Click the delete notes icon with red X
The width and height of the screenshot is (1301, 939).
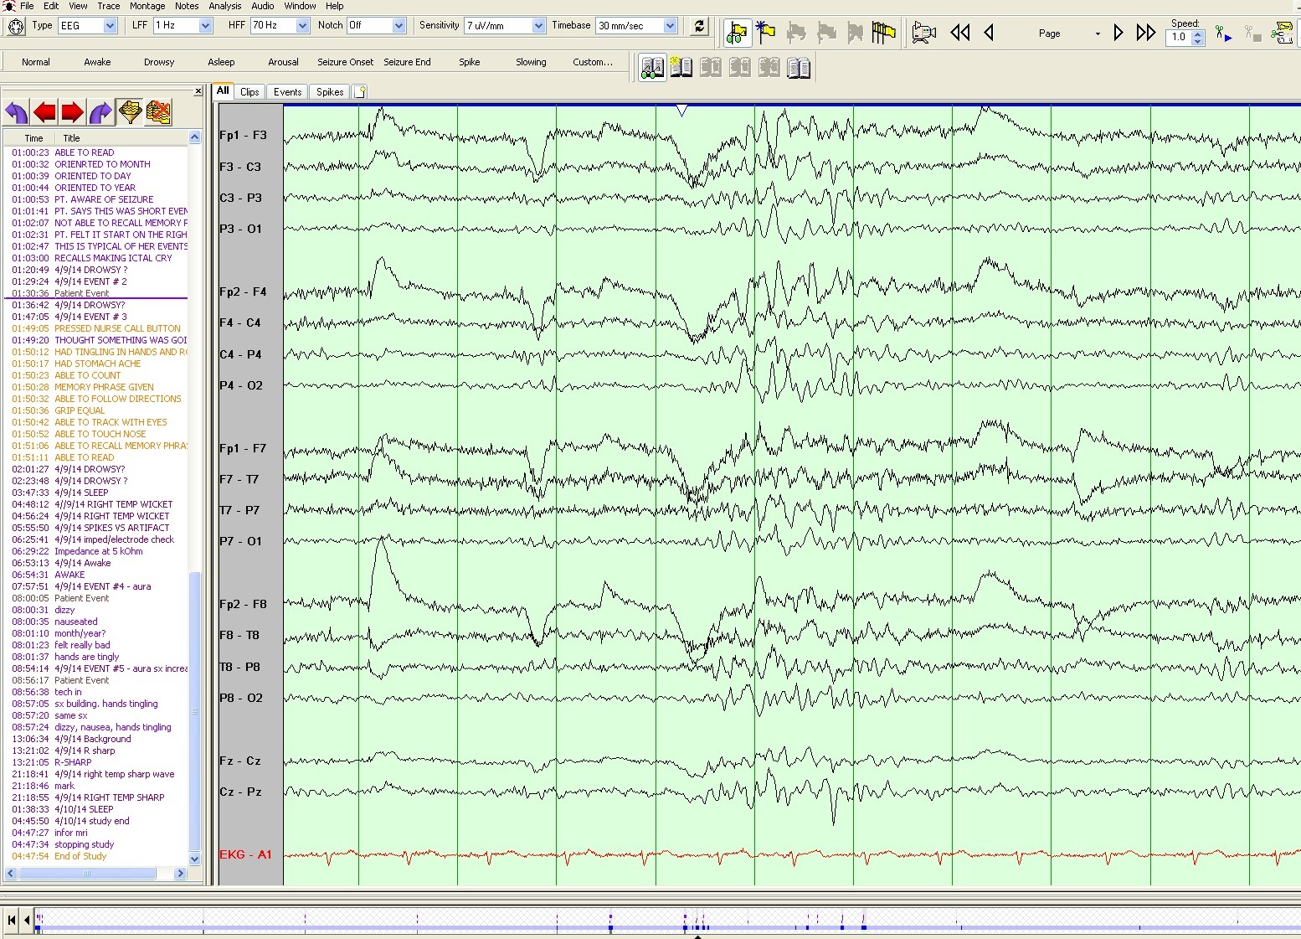coord(158,112)
